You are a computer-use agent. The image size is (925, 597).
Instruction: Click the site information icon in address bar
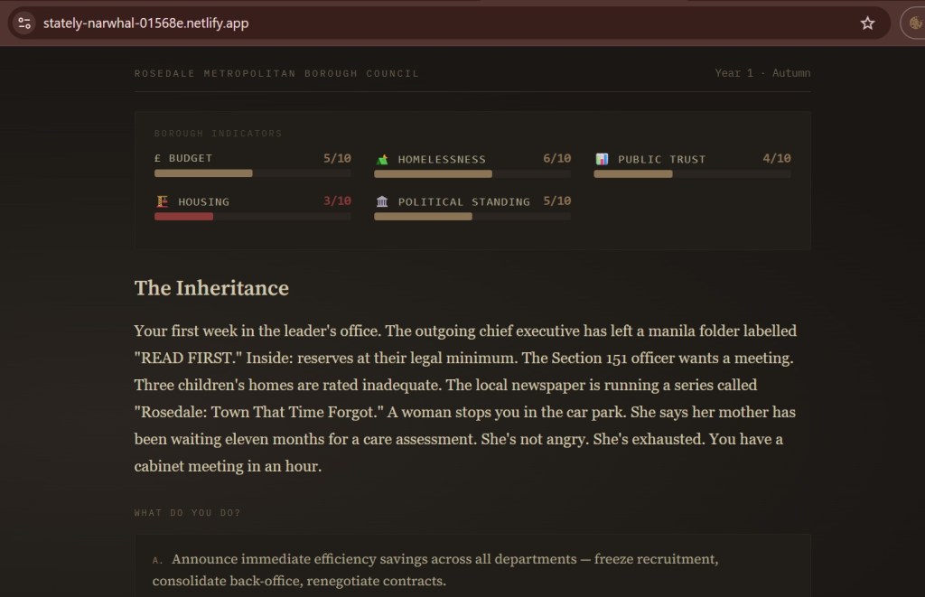[24, 23]
